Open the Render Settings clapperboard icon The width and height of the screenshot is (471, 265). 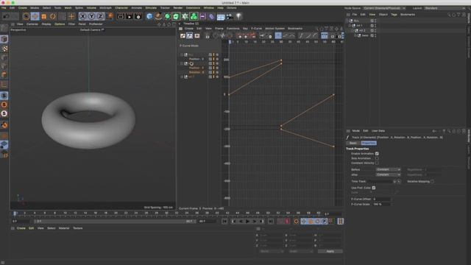[x=138, y=16]
